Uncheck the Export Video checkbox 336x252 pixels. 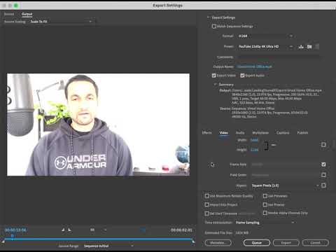(x=214, y=76)
